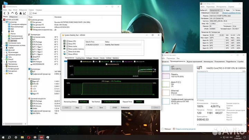This screenshot has width=249, height=140.
Task: Switch to Statistics tab
Action: 116,58
